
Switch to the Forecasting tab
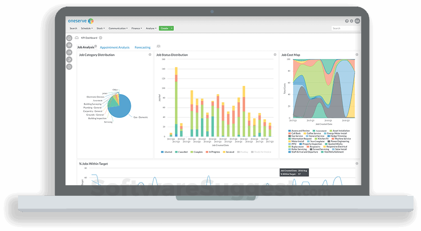[x=142, y=48]
